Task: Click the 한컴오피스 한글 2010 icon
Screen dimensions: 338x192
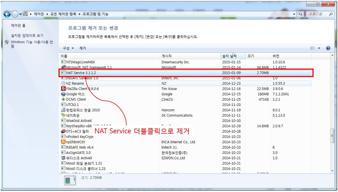Action: click(x=63, y=110)
